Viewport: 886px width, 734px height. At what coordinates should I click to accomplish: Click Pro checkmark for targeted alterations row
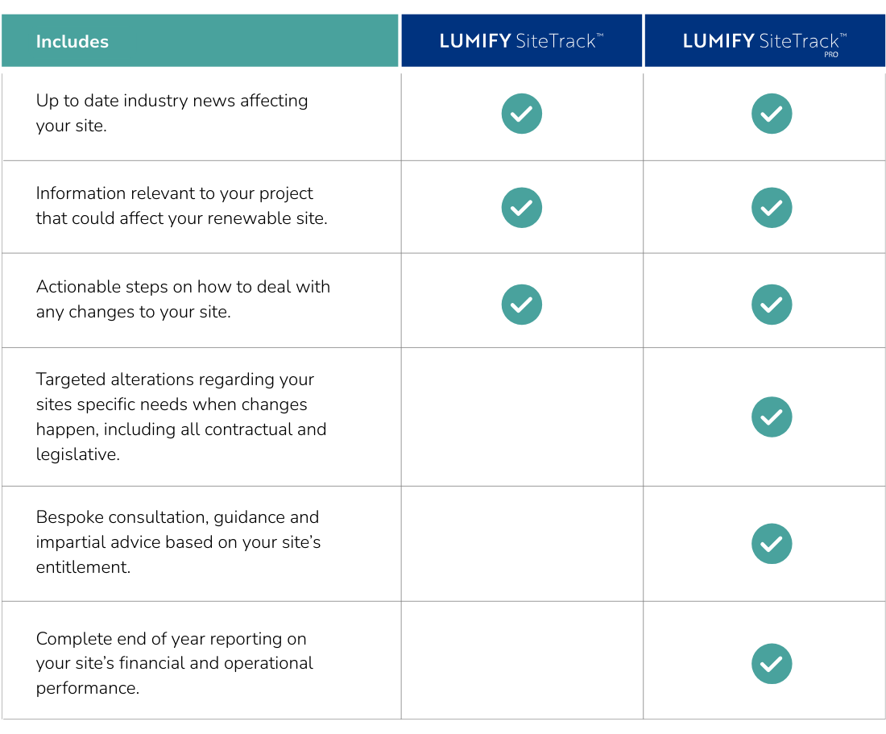(772, 417)
